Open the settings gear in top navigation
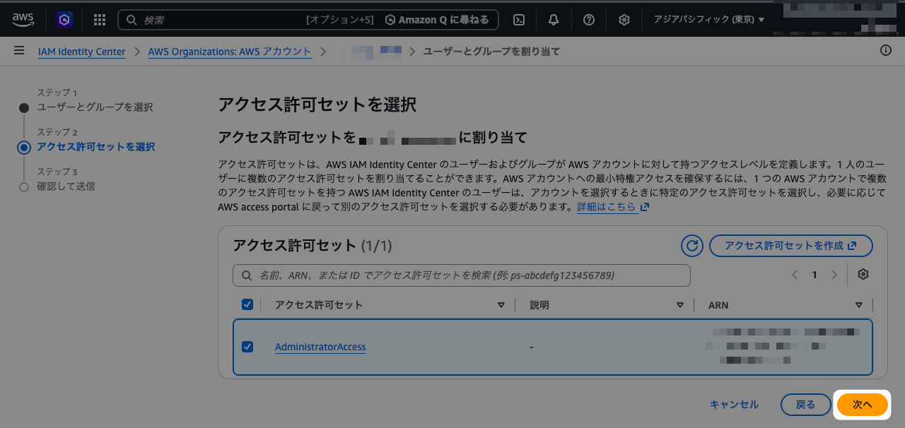The width and height of the screenshot is (905, 428). (x=624, y=20)
